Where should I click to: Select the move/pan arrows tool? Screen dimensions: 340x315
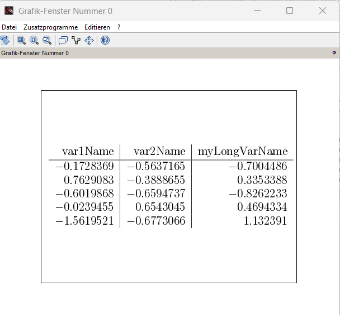point(89,40)
